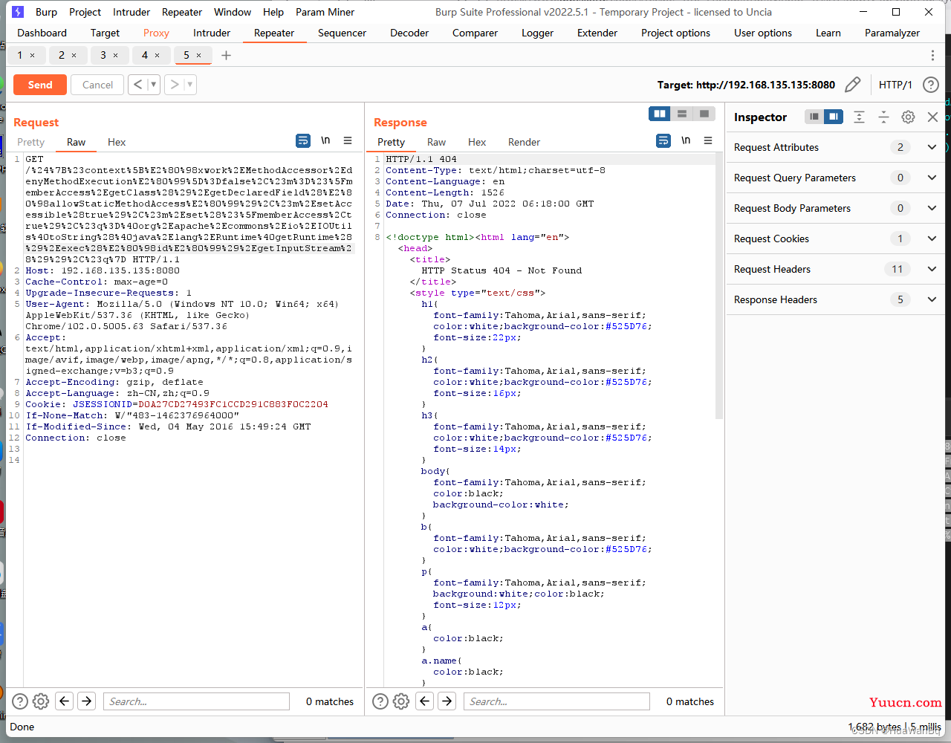The width and height of the screenshot is (951, 743).
Task: Open the Paramalyzer extension tab
Action: [892, 33]
